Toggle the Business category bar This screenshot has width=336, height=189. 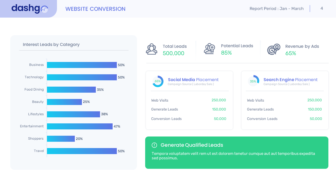82,65
